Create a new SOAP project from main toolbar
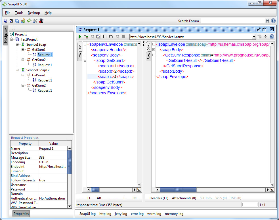Image resolution: width=279 pixels, height=220 pixels. (5, 21)
